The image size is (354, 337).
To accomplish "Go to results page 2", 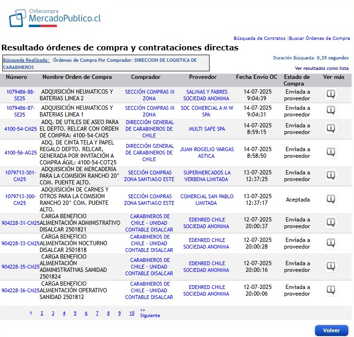I will point(42,313).
